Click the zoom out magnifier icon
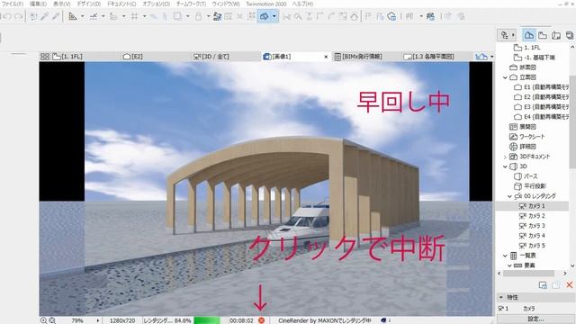This screenshot has height=324, width=576. click(52, 320)
